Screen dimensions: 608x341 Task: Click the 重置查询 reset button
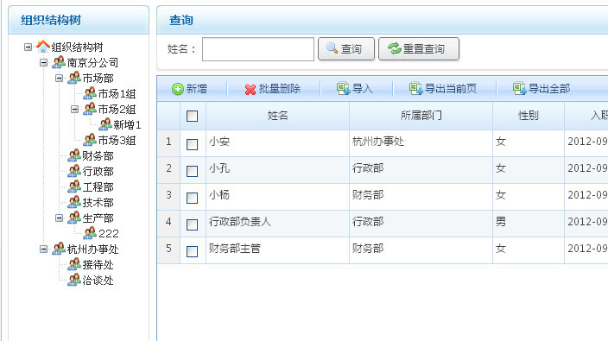click(x=419, y=49)
